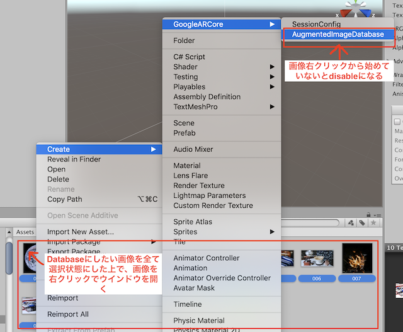Viewport: 403px width, 332px height.
Task: Choose Import New Asset... from the menu
Action: pos(99,232)
